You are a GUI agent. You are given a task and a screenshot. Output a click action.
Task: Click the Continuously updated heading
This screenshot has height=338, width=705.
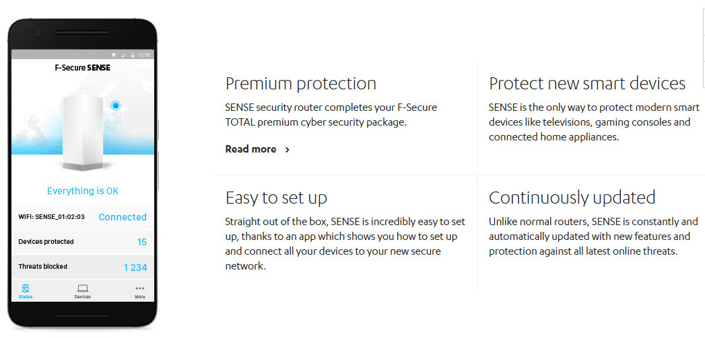[x=572, y=198]
